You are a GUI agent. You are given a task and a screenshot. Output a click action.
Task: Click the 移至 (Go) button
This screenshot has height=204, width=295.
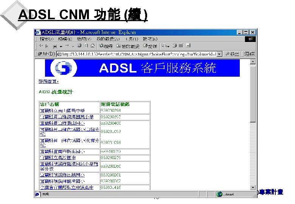pyautogui.click(x=232, y=54)
